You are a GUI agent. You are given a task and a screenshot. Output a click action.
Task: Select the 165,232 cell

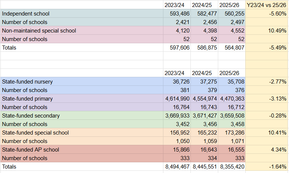(x=205, y=133)
